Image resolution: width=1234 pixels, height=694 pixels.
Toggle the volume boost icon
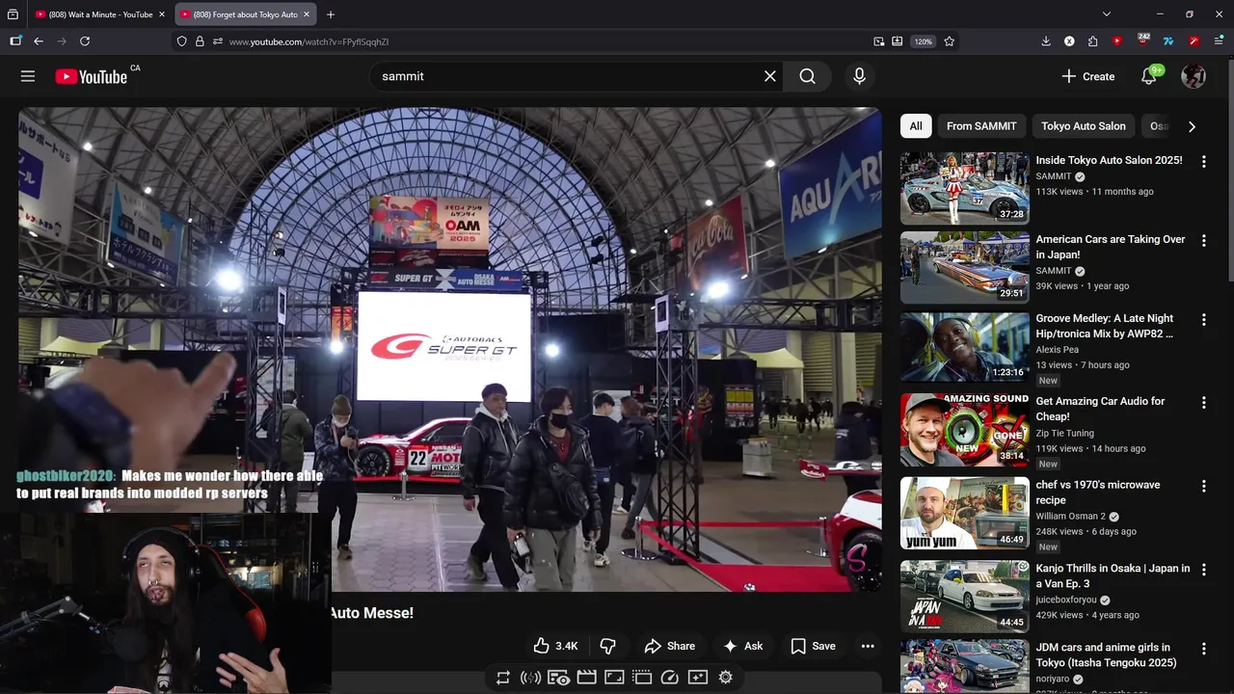tap(530, 678)
